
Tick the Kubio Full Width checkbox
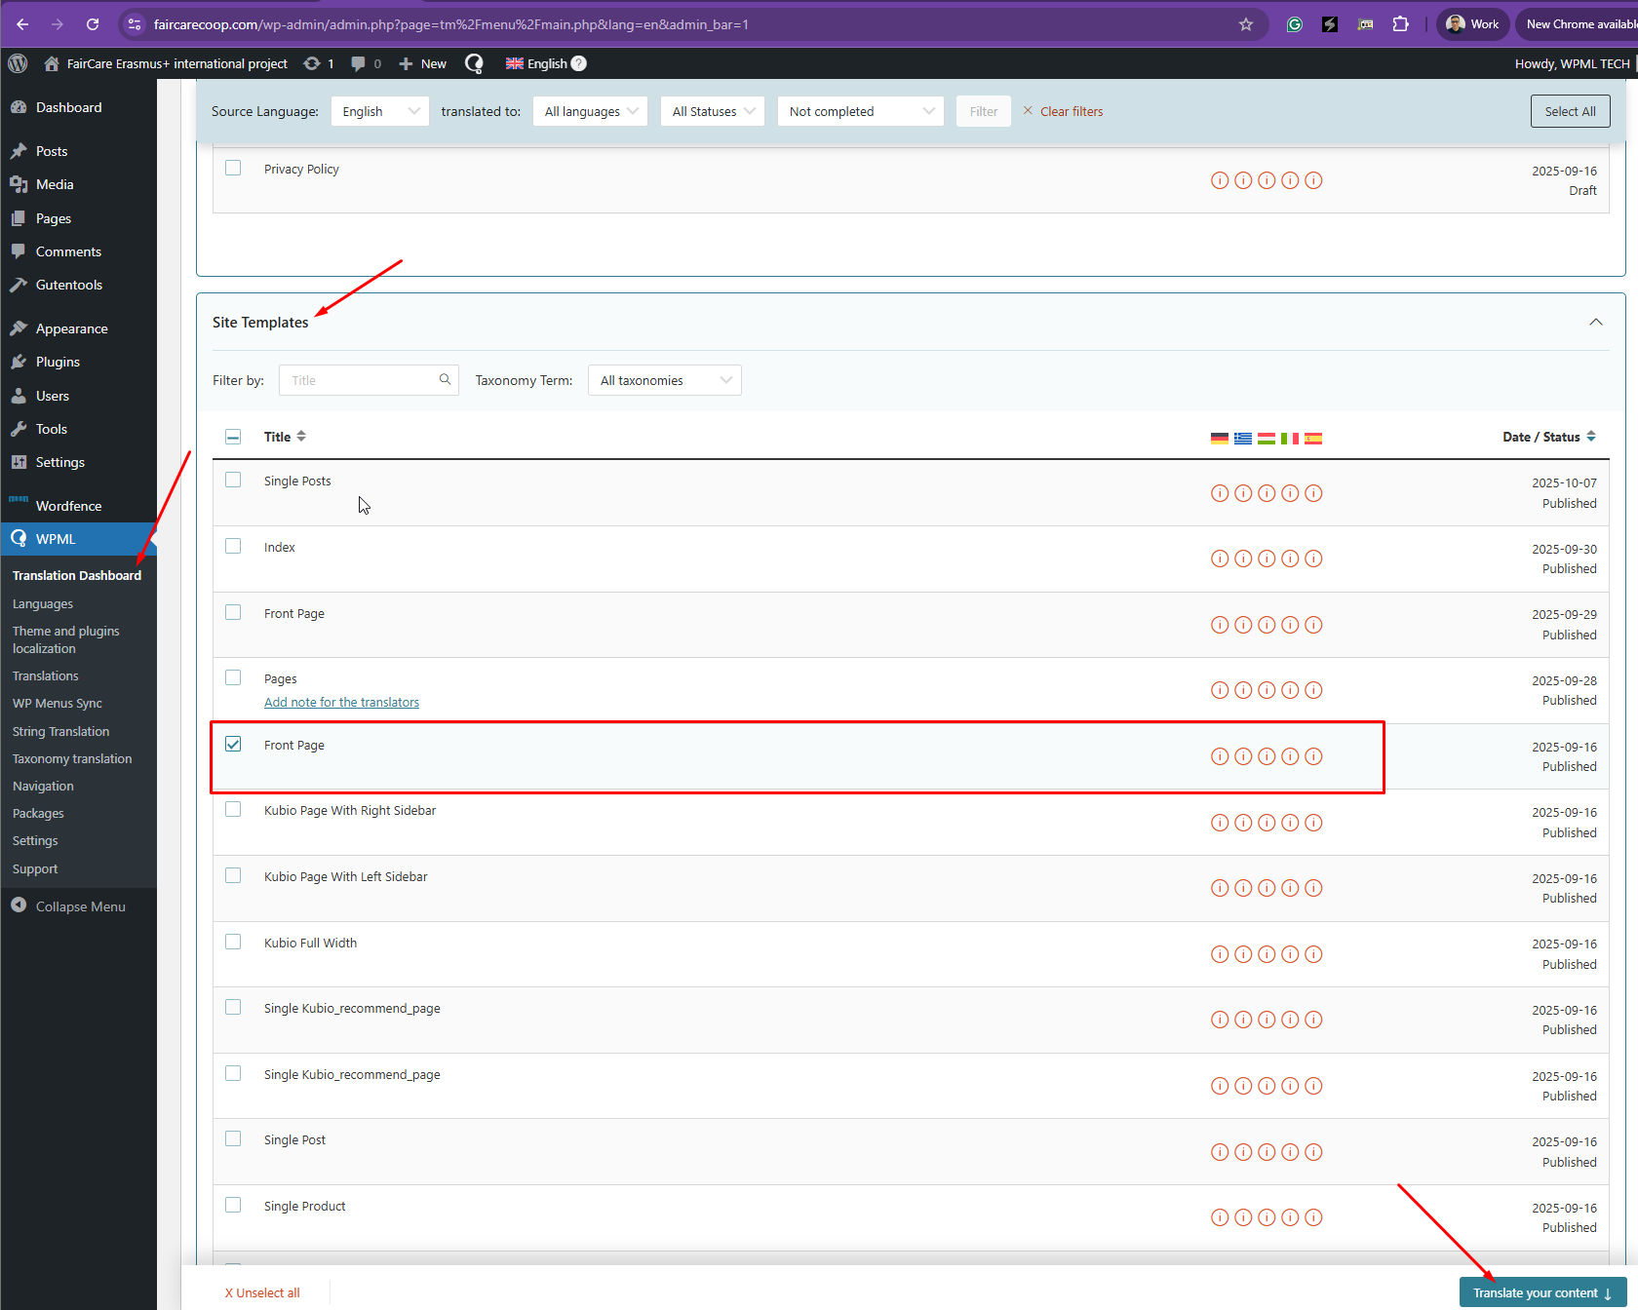click(x=233, y=942)
